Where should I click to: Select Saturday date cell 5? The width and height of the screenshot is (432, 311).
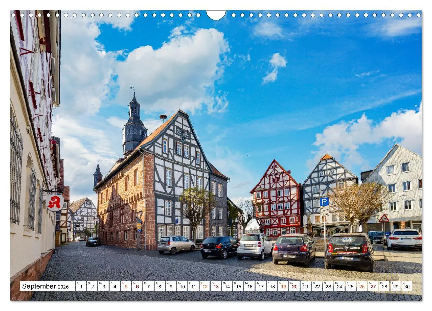tap(126, 286)
